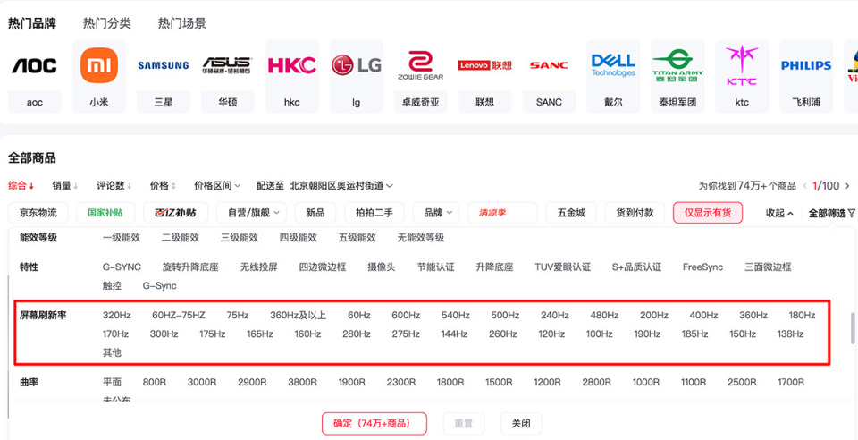Choose the Samsung 三星 brand logo
The height and width of the screenshot is (440, 858).
pos(163,65)
